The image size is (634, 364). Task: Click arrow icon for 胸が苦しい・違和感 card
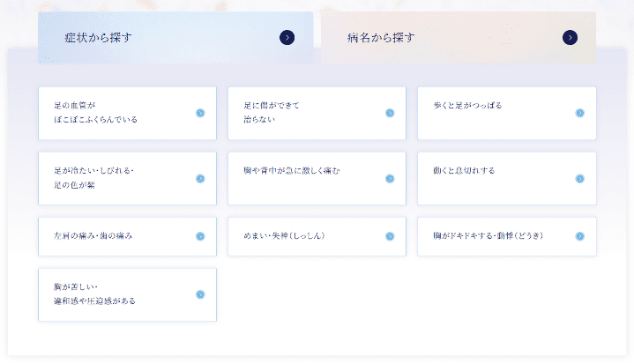200,294
